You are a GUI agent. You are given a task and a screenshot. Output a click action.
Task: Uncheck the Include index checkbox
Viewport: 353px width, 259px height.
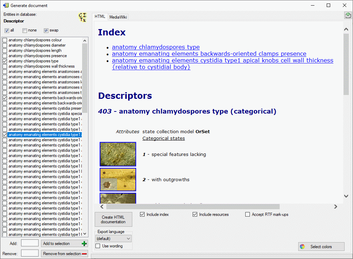(x=142, y=214)
